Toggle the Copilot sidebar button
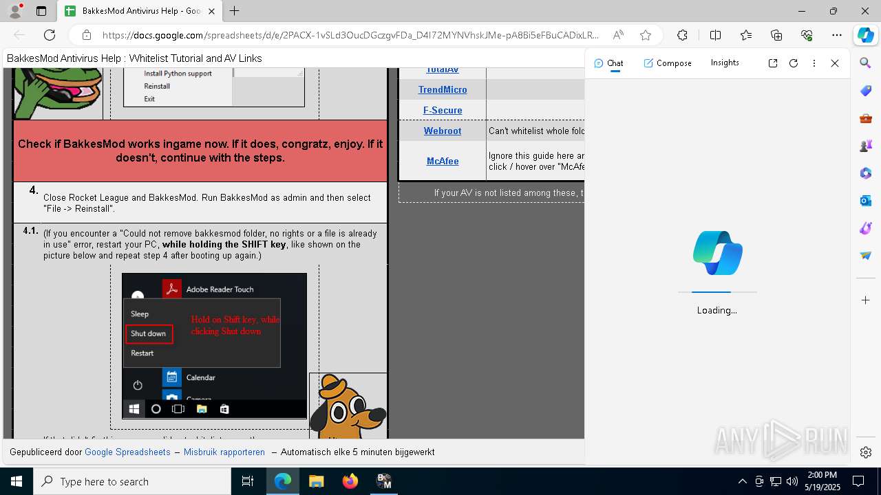 point(865,35)
